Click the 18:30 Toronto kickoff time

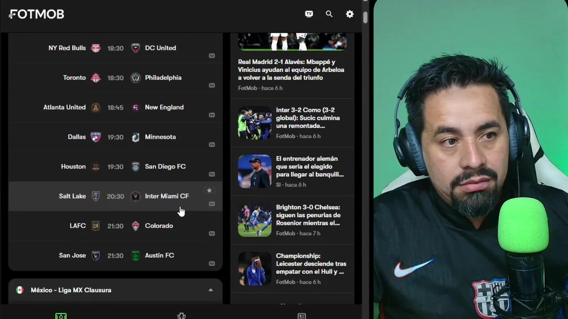[115, 78]
